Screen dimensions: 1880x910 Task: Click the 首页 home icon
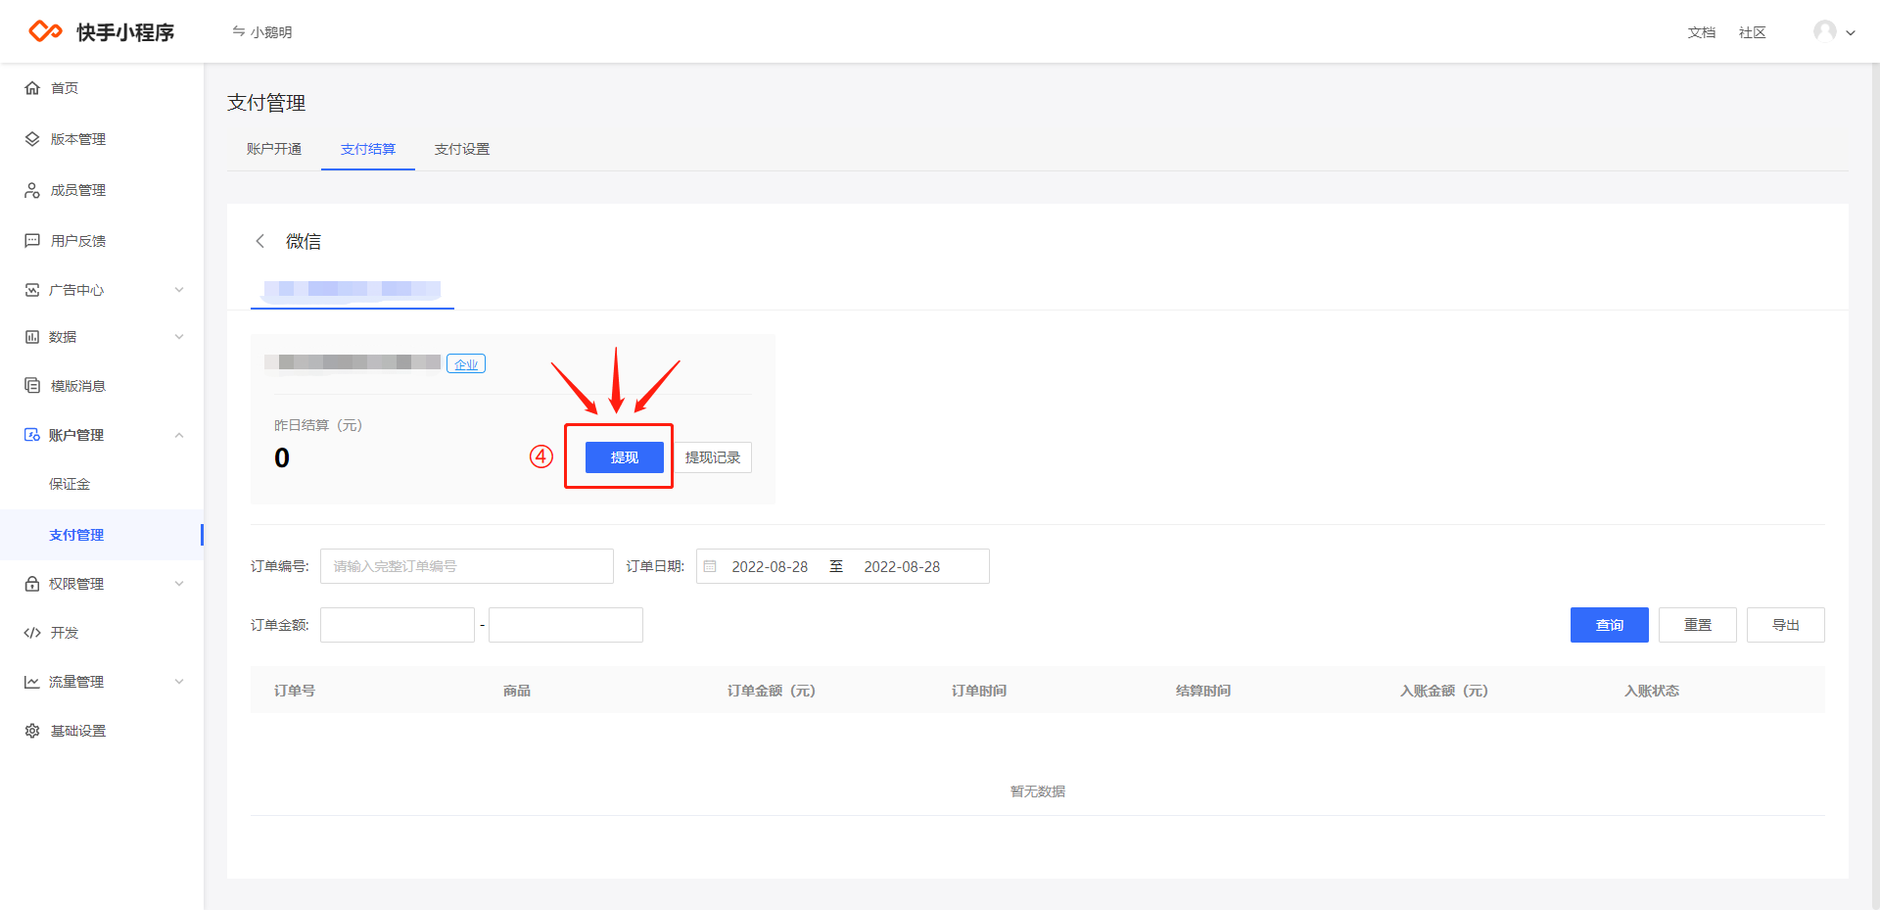click(x=32, y=88)
